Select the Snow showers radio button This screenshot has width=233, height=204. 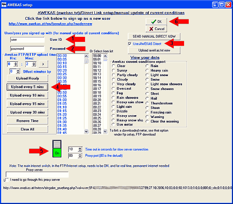(147, 89)
